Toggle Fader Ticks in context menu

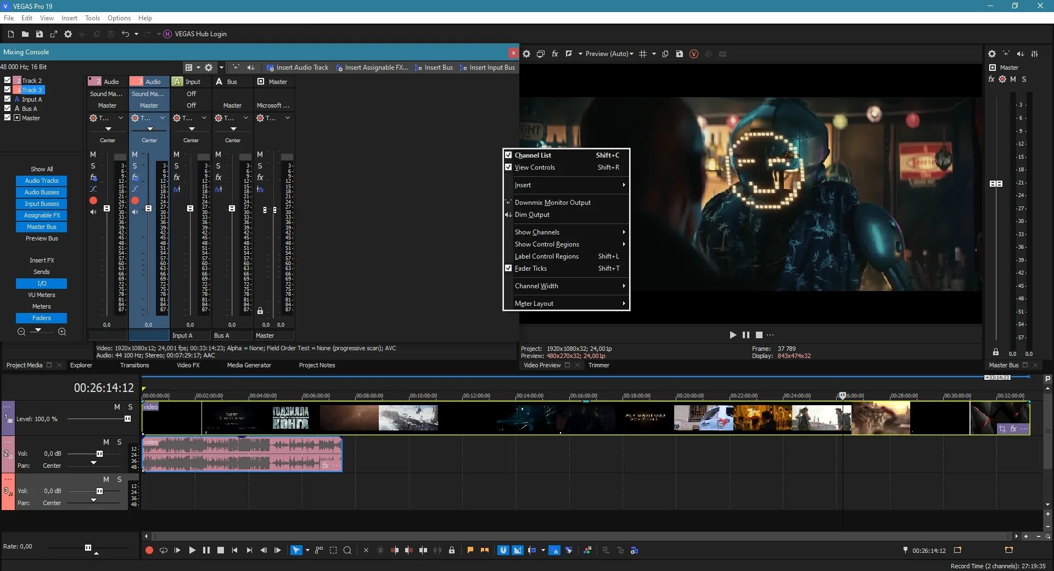(x=566, y=268)
